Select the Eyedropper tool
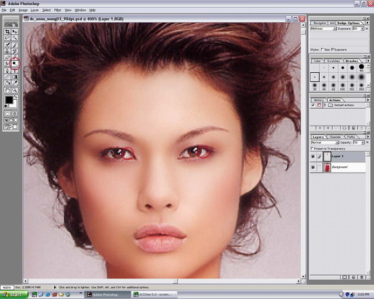The image size is (374, 299). pyautogui.click(x=15, y=83)
